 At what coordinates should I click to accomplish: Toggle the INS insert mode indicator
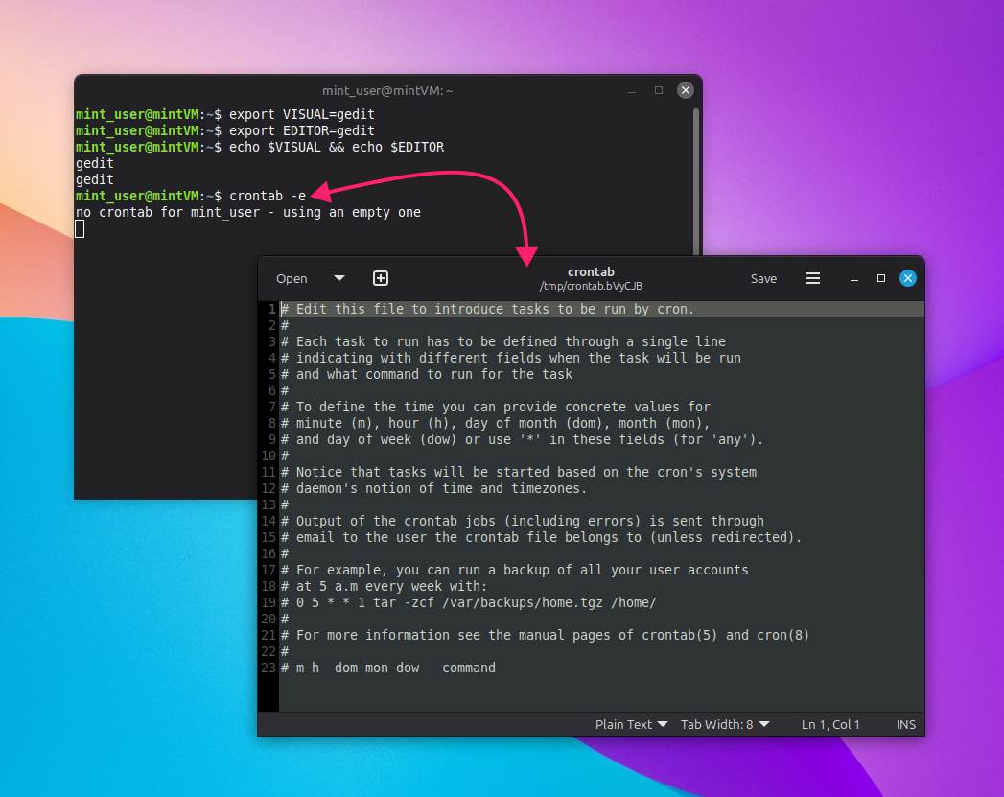(905, 724)
